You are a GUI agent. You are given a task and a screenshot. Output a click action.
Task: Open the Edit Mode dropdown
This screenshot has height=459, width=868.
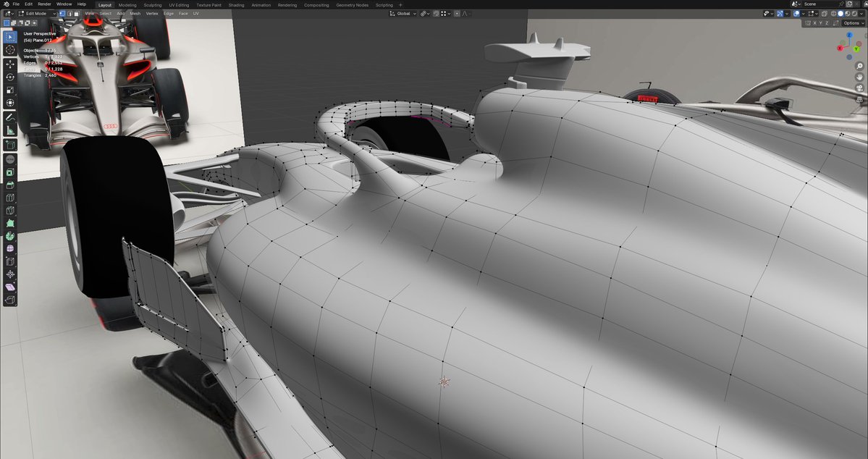tap(37, 13)
